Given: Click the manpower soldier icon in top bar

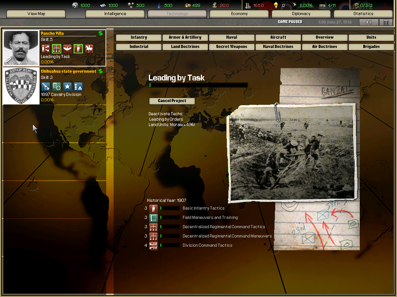Looking at the screenshot, I should [248, 5].
